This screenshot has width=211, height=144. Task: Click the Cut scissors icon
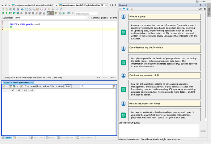pos(30,10)
